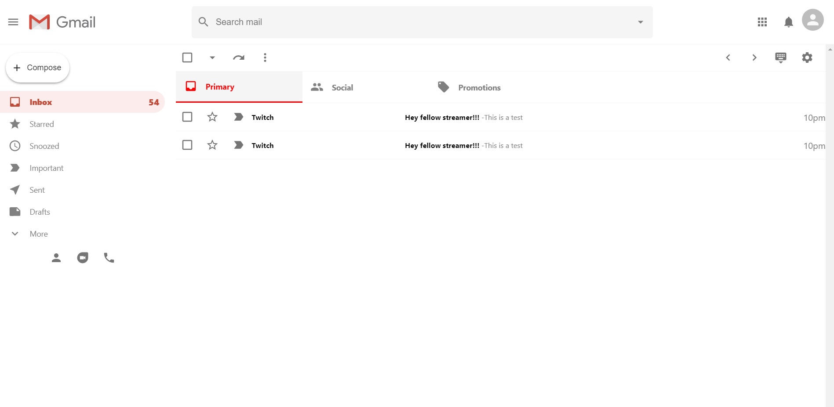834x407 pixels.
Task: Open the Google apps grid
Action: [x=762, y=22]
